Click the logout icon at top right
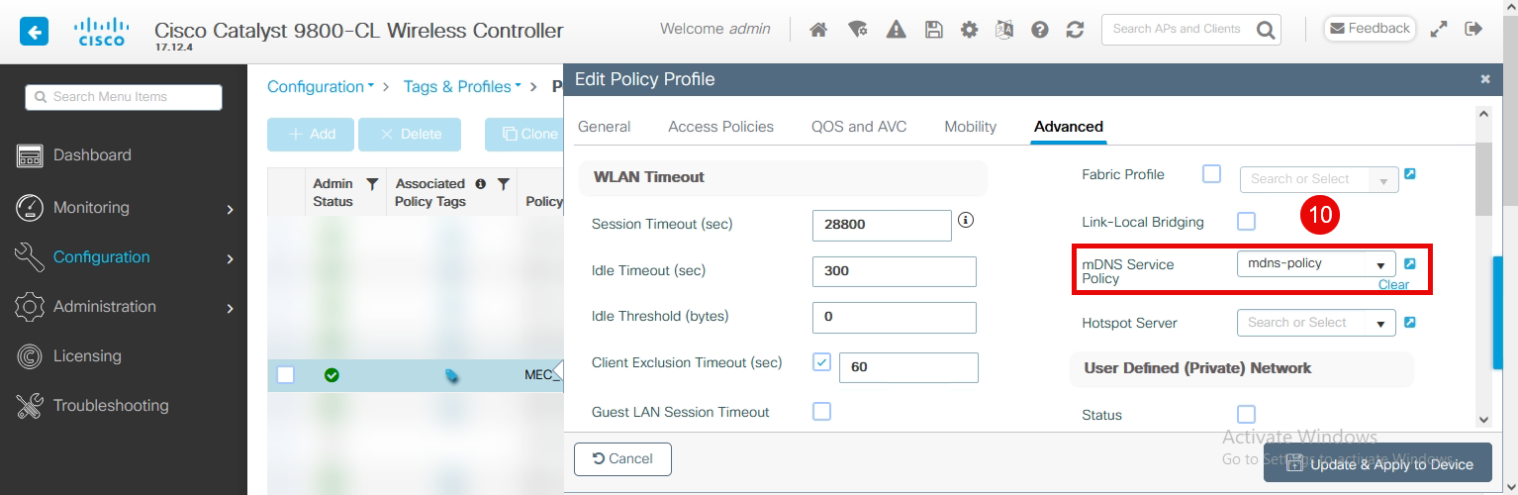 point(1473,29)
